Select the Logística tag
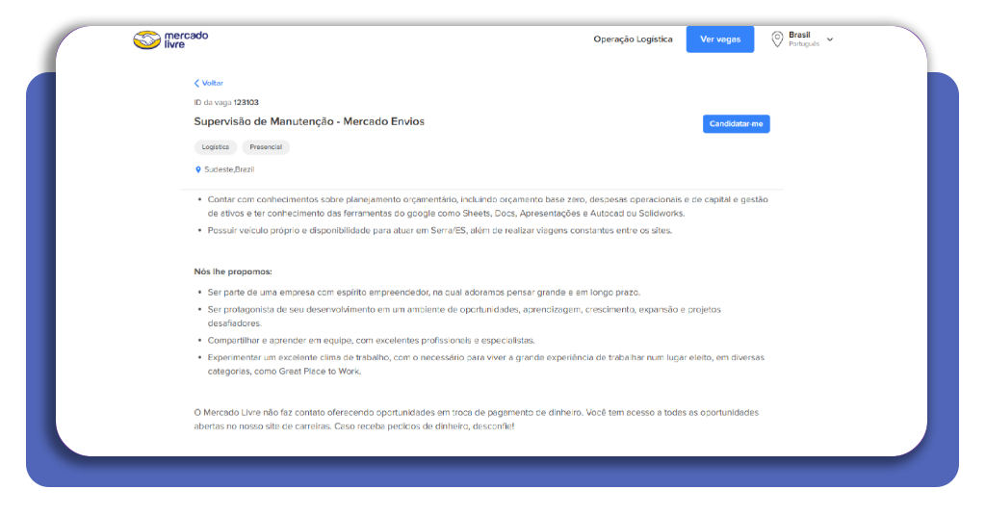Screen dimensions: 986x516 215,147
